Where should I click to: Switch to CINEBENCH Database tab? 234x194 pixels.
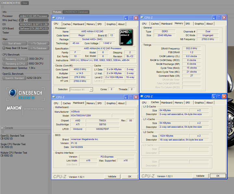click(x=75, y=12)
